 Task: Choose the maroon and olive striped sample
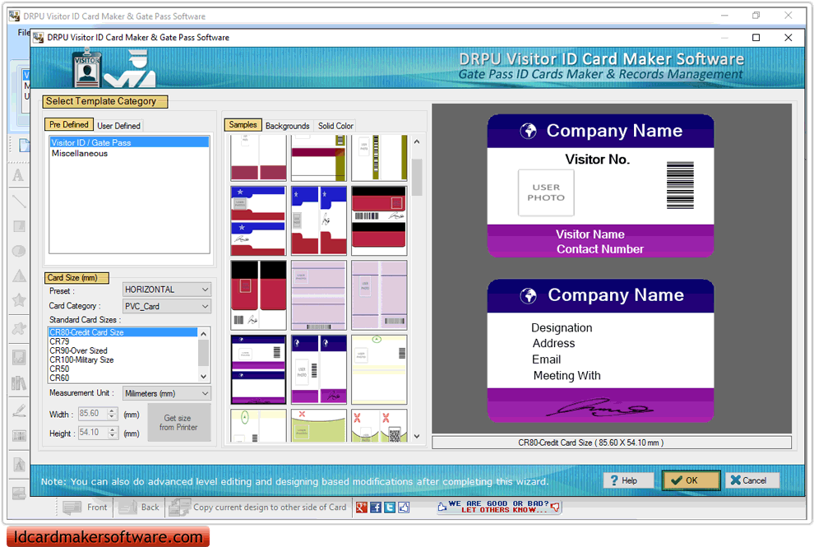click(x=319, y=158)
